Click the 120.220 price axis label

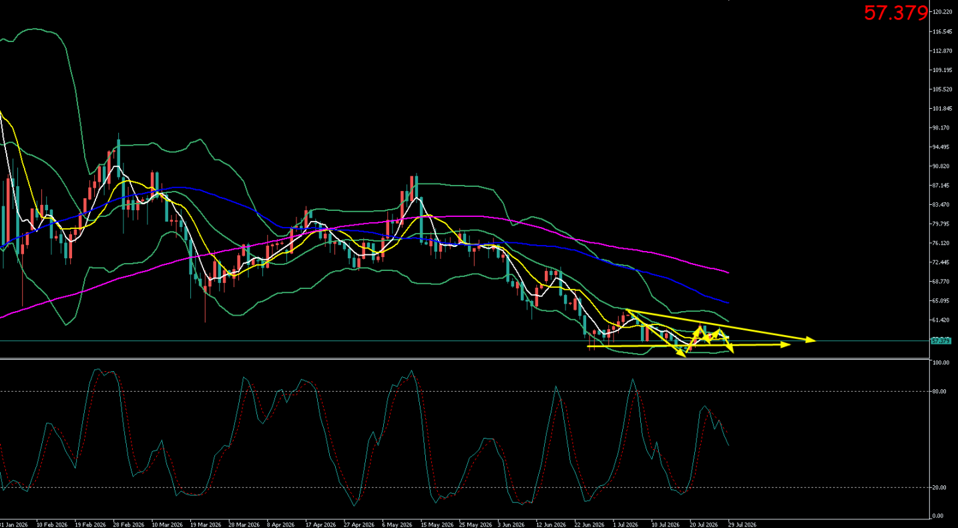tap(942, 12)
